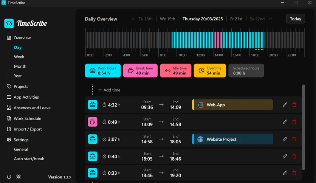Delete the 09:36 to 14:09 time entry

click(294, 105)
